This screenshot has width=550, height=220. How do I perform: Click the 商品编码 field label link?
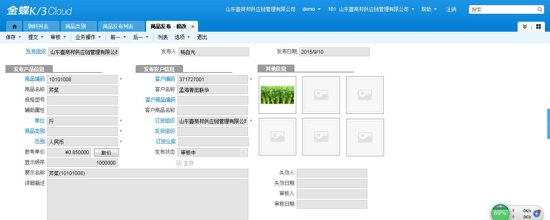click(35, 79)
